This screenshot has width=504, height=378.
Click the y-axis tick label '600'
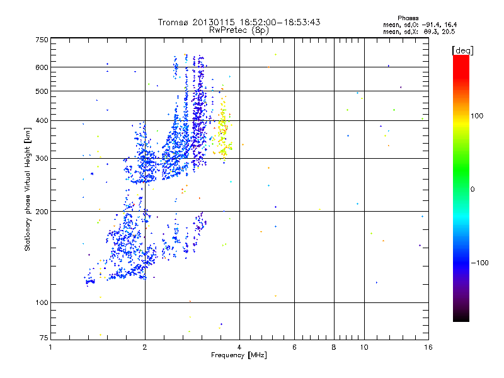click(42, 67)
